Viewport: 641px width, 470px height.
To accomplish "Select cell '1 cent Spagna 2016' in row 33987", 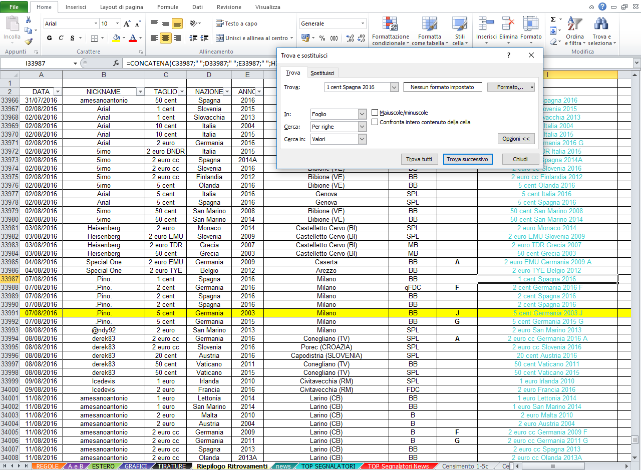I will (x=547, y=279).
